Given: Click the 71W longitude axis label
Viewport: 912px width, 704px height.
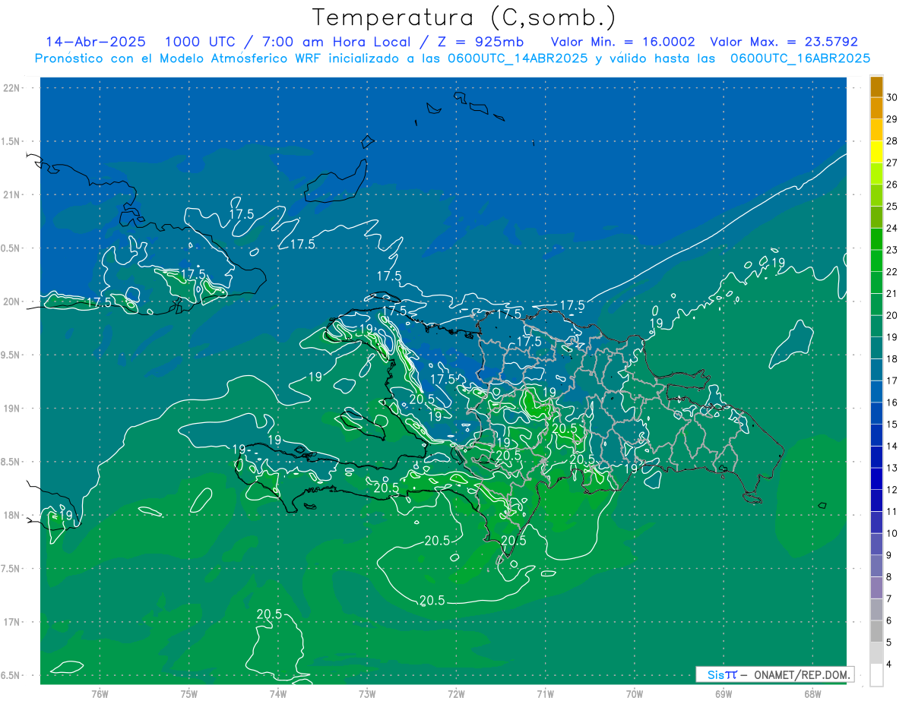Looking at the screenshot, I should click(x=545, y=693).
